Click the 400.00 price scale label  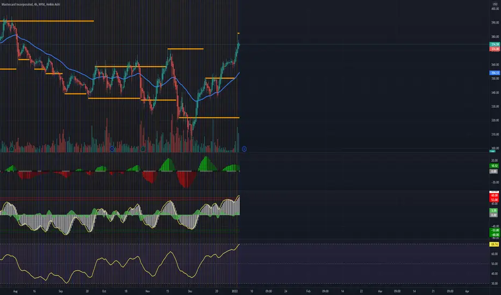pos(495,9)
